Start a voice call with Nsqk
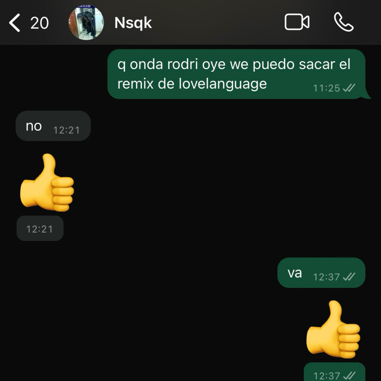Image resolution: width=381 pixels, height=381 pixels. (344, 22)
